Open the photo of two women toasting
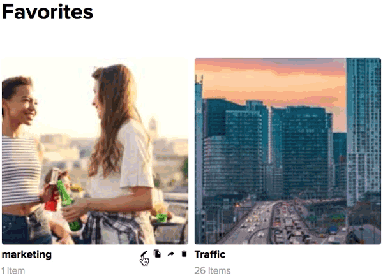Screen dimensions: 383x278 pos(95,151)
